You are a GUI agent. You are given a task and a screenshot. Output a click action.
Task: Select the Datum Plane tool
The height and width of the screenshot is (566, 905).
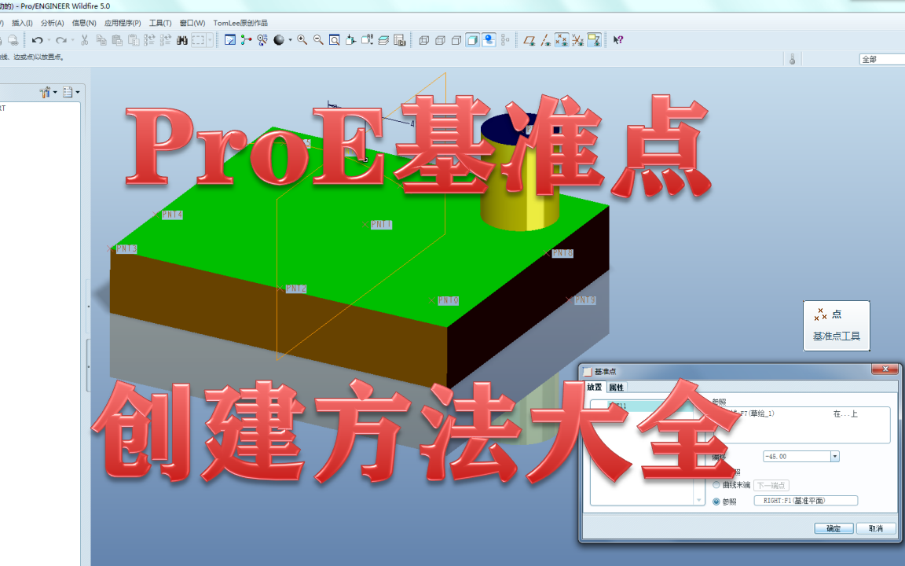click(x=529, y=39)
